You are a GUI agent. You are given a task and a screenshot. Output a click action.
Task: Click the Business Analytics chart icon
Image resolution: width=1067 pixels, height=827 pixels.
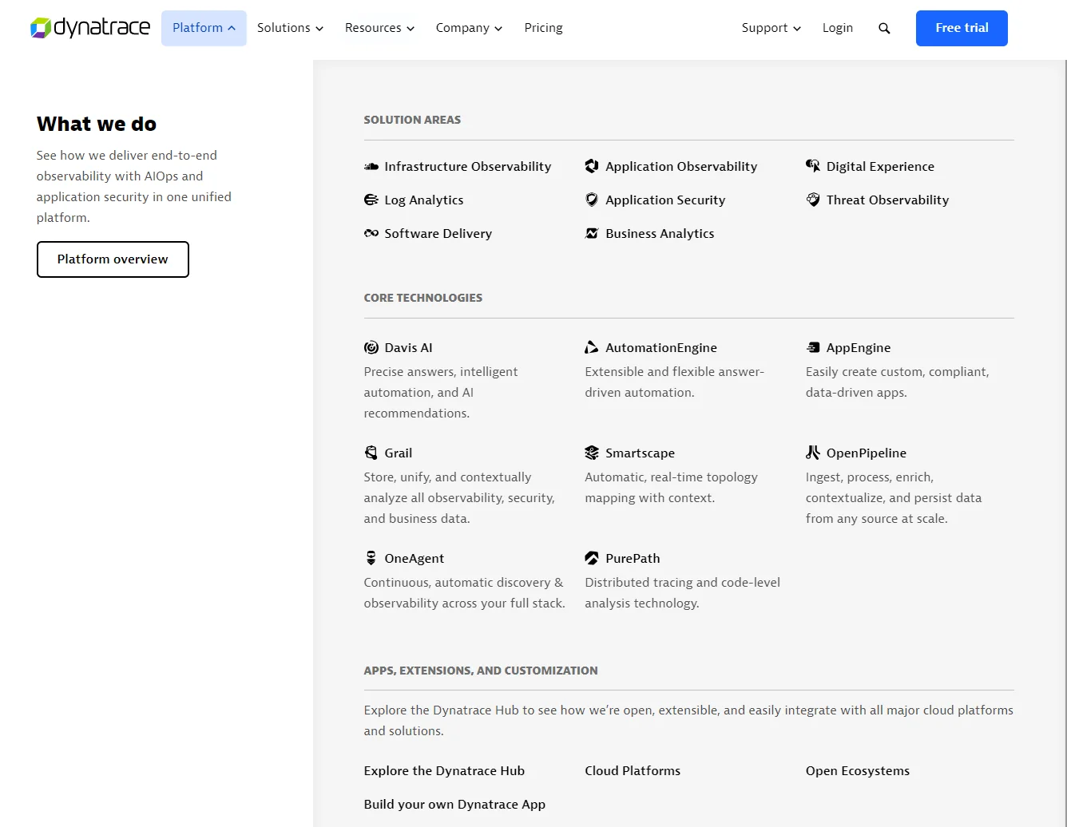[592, 233]
